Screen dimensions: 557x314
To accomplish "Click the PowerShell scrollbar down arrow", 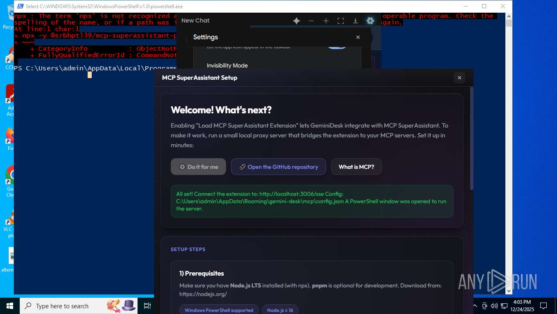I will pos(509,291).
